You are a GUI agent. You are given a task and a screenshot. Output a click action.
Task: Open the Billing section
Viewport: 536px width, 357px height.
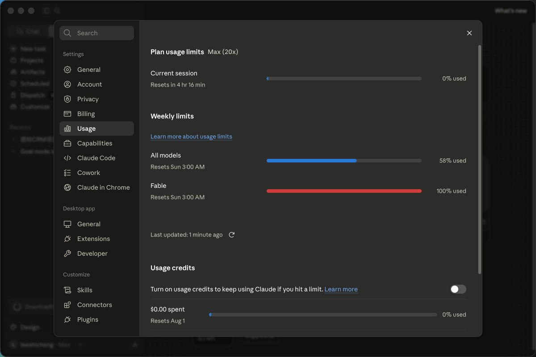point(96,114)
